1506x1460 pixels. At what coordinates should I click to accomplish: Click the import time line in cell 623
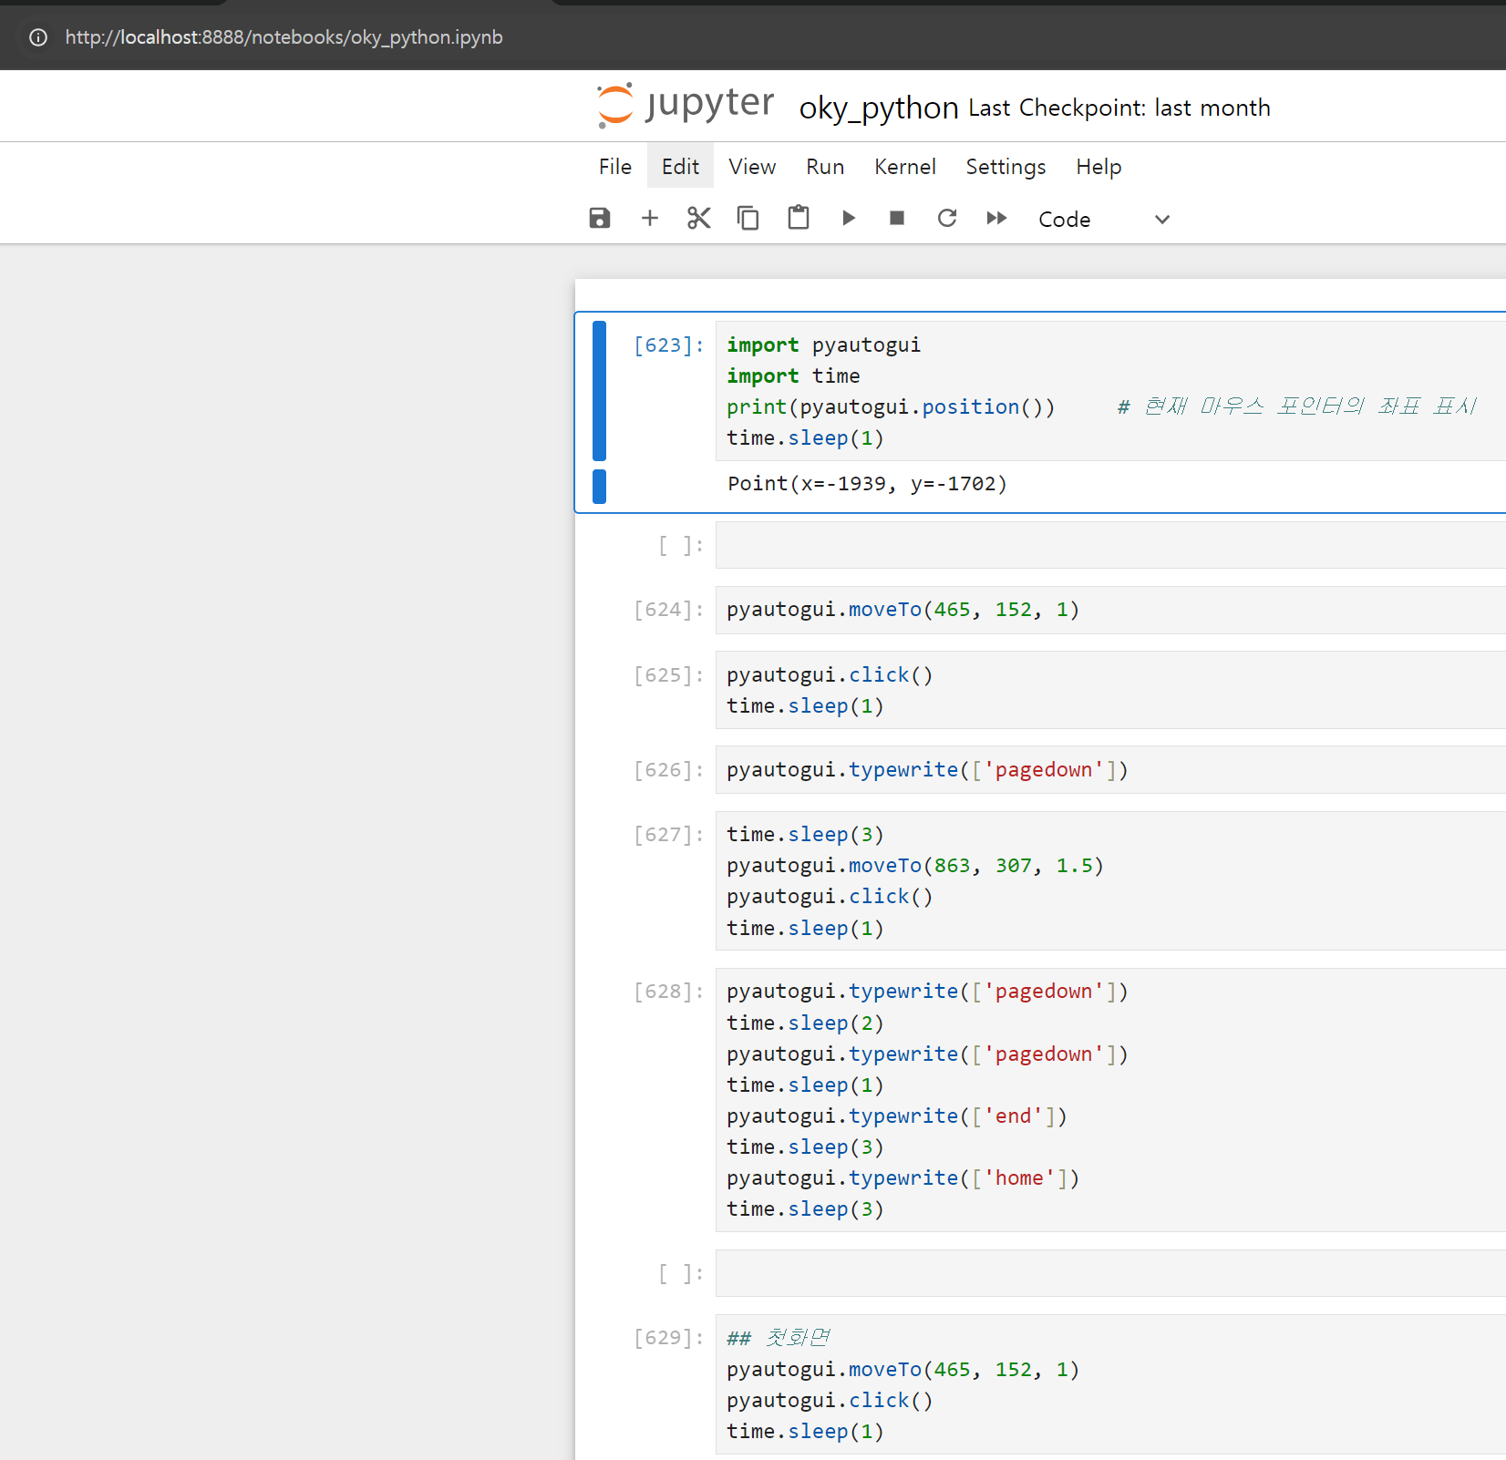click(x=793, y=376)
